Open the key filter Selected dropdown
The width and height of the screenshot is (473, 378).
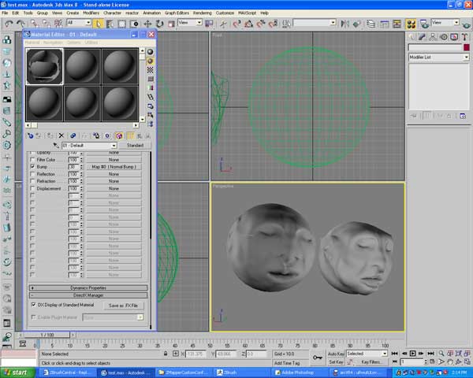367,354
